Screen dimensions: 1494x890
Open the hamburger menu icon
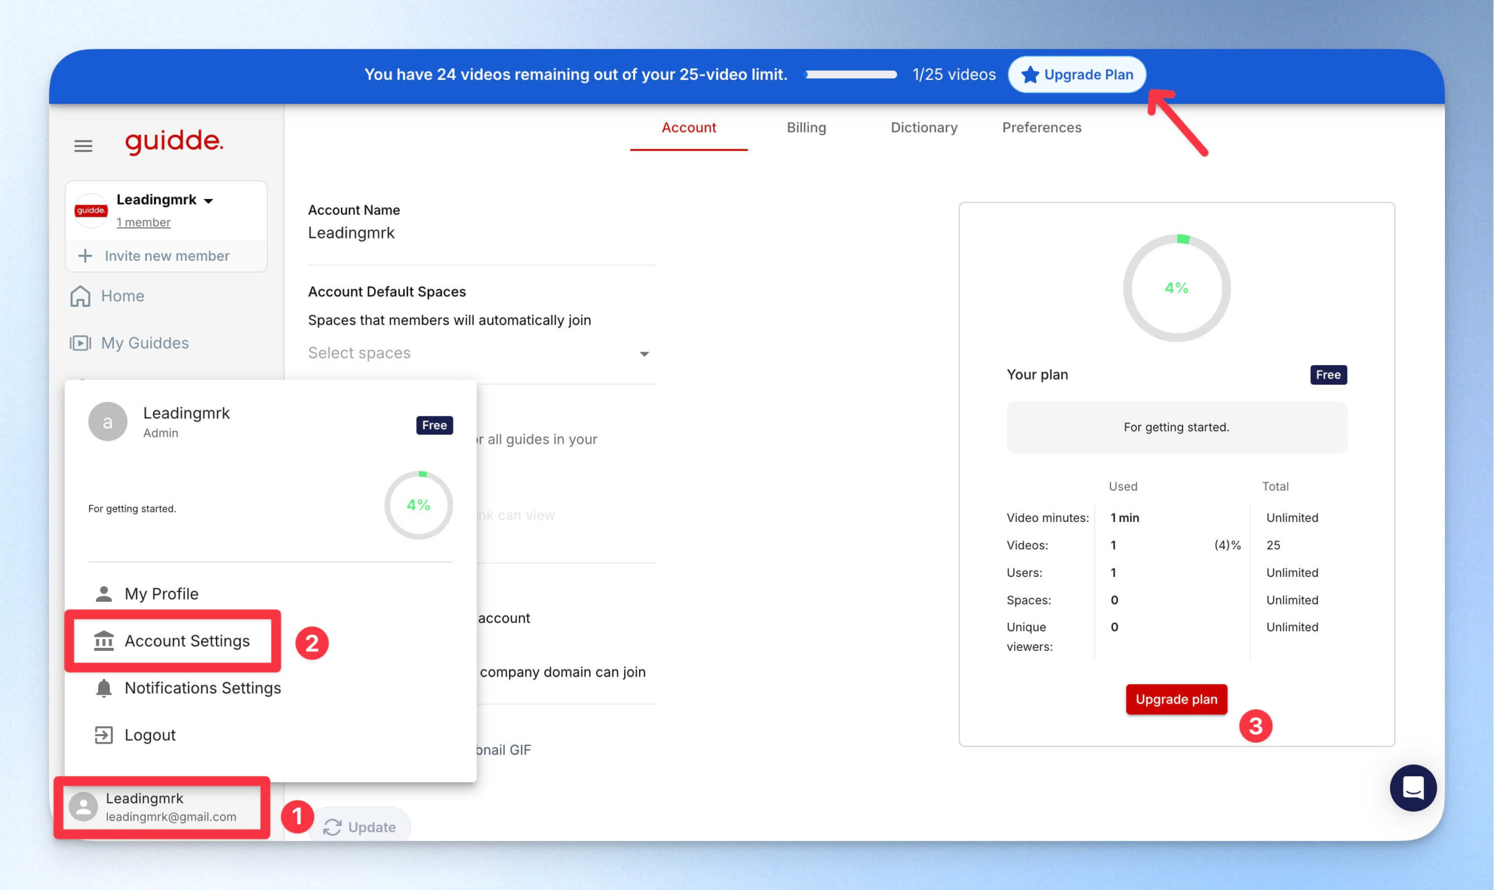click(x=83, y=146)
